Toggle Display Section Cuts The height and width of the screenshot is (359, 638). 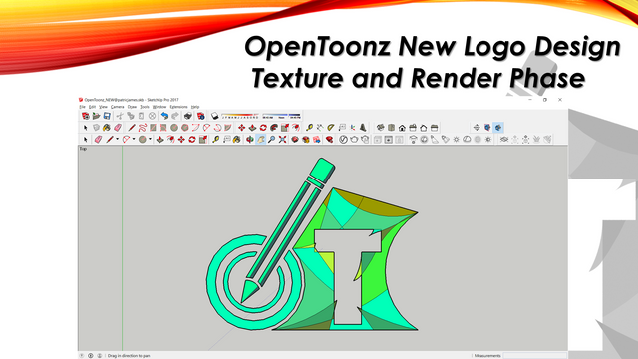point(498,128)
